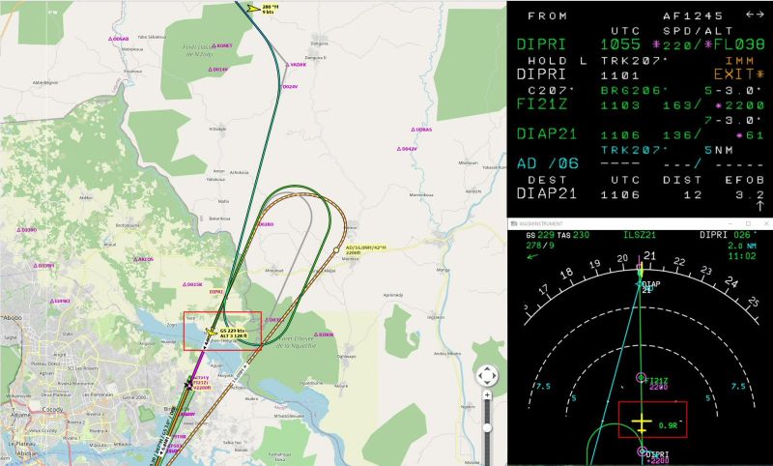Click the DIPRI waypoint circle on ND
This screenshot has height=466, width=773.
click(x=642, y=451)
